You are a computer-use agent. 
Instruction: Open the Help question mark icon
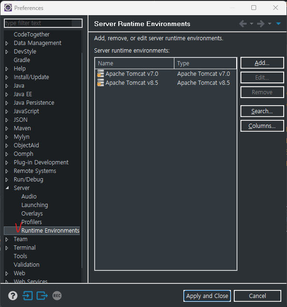point(13,296)
